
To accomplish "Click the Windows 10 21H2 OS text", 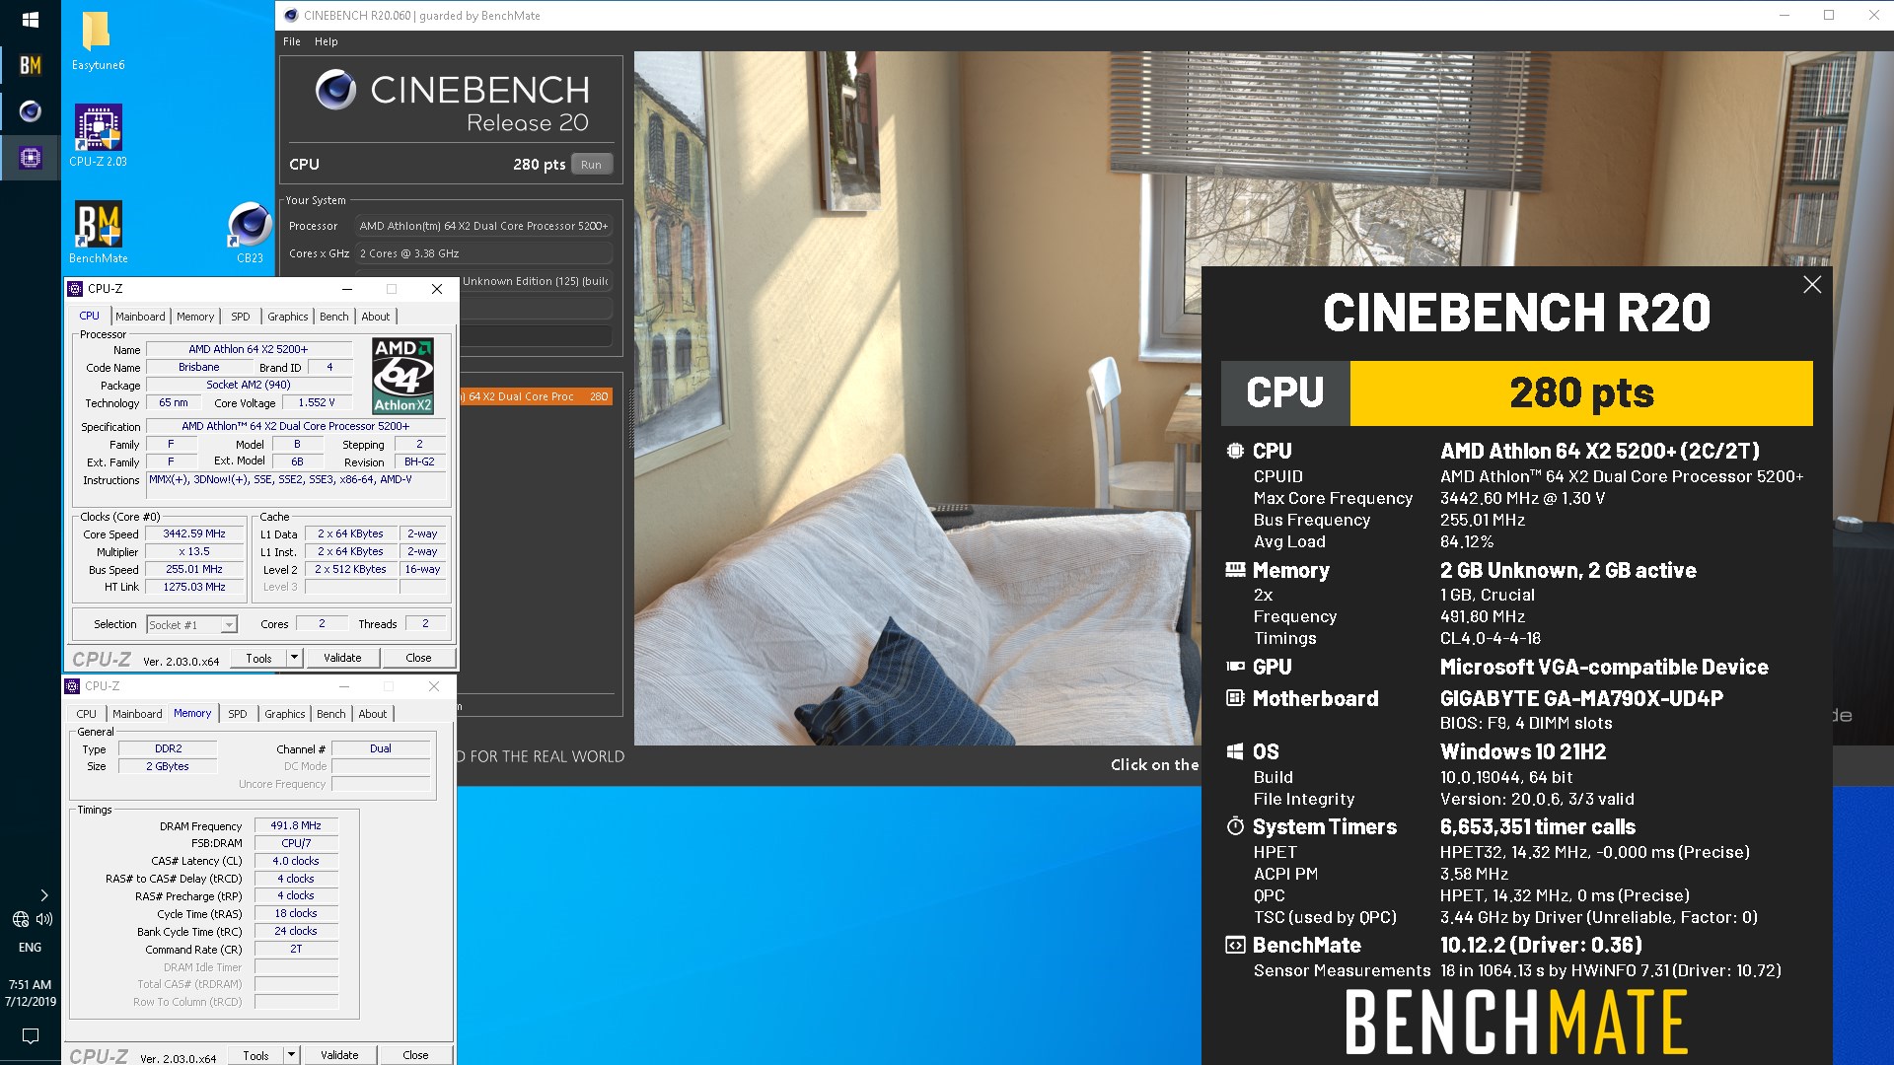I will (x=1523, y=752).
